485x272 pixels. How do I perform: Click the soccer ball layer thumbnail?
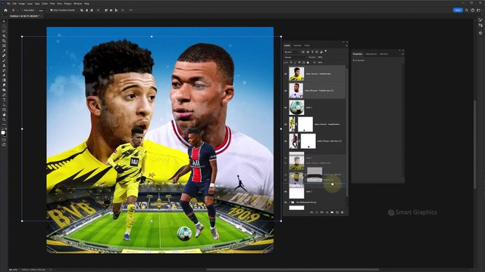[296, 107]
